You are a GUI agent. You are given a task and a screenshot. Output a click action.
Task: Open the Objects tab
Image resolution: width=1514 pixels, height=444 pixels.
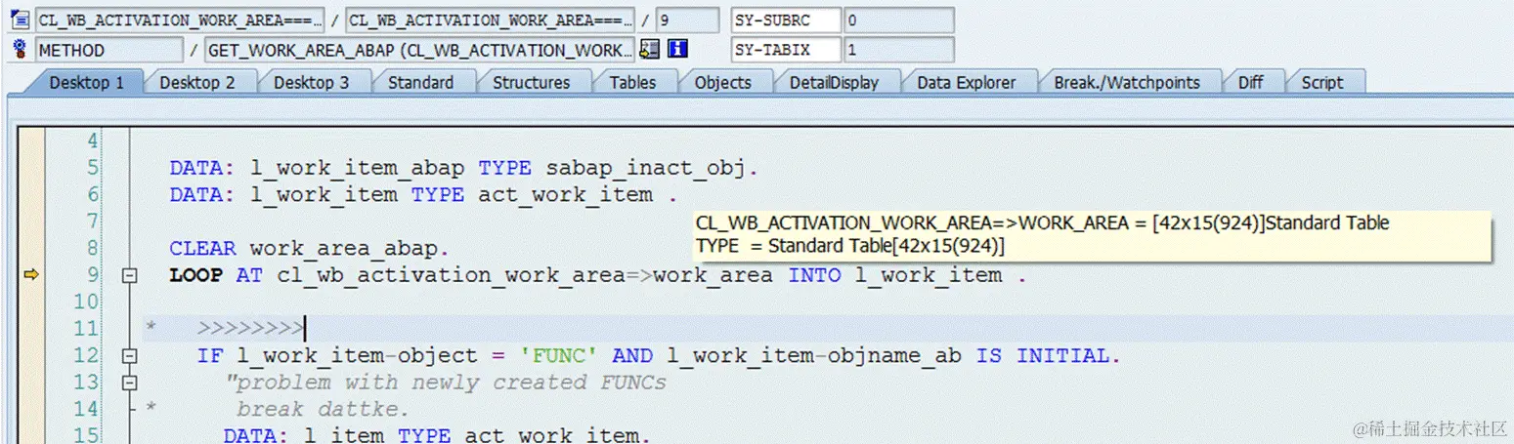(722, 83)
